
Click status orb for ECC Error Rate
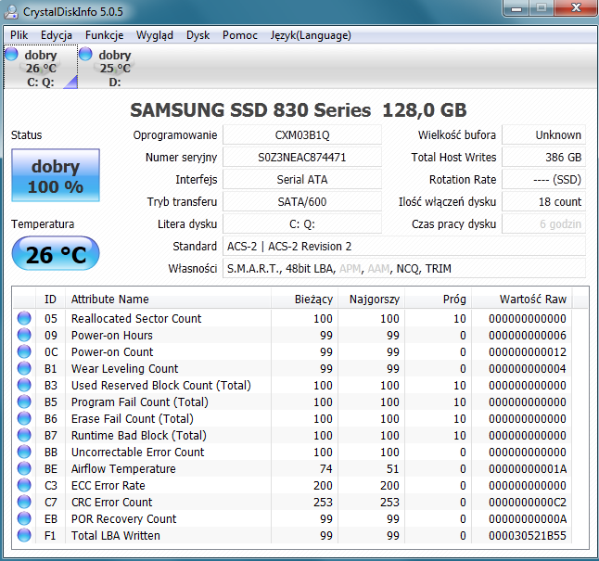coord(24,485)
